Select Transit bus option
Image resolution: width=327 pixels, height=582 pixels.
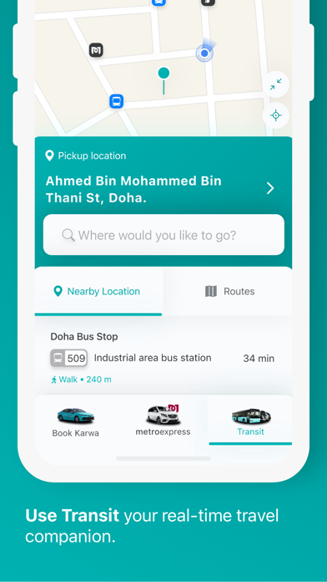coord(251,421)
